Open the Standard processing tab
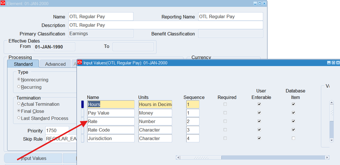Image resolution: width=340 pixels, height=165 pixels. point(23,64)
